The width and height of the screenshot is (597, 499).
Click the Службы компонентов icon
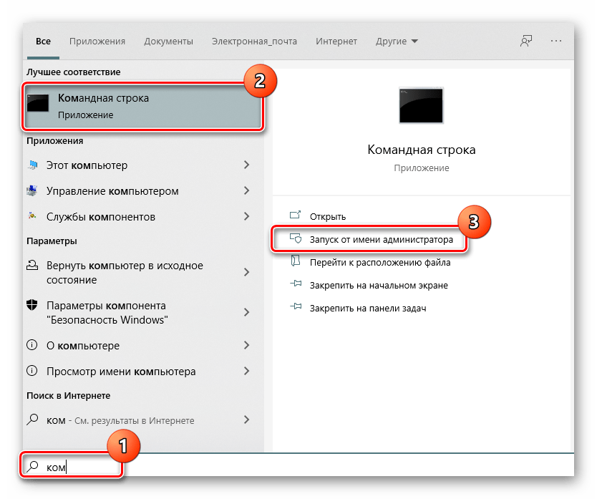click(33, 216)
